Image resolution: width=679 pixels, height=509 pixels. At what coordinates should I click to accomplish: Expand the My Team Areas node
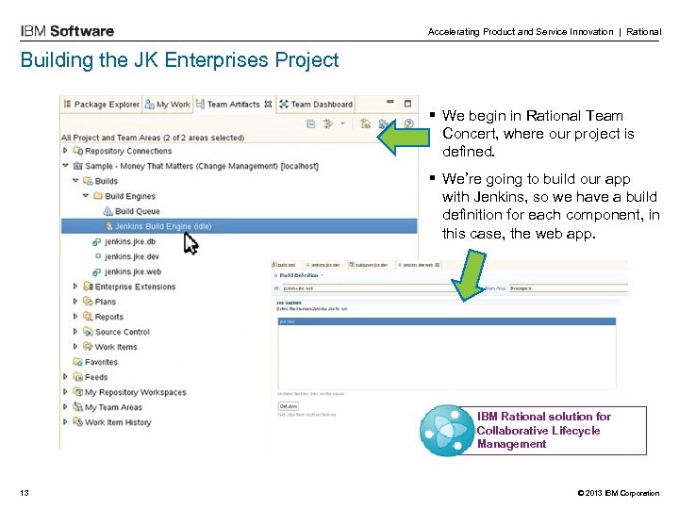(x=65, y=407)
